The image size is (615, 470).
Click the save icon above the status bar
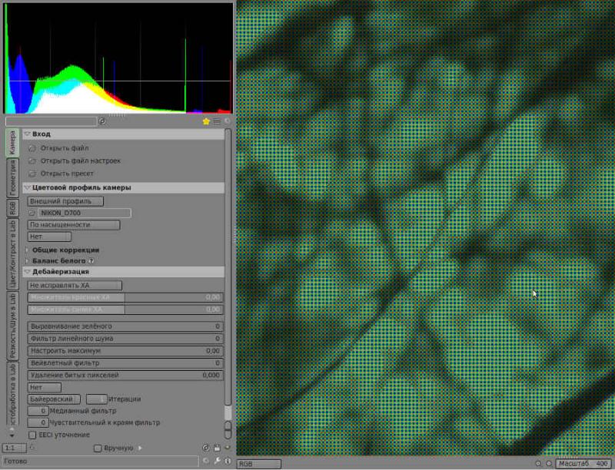click(x=217, y=448)
